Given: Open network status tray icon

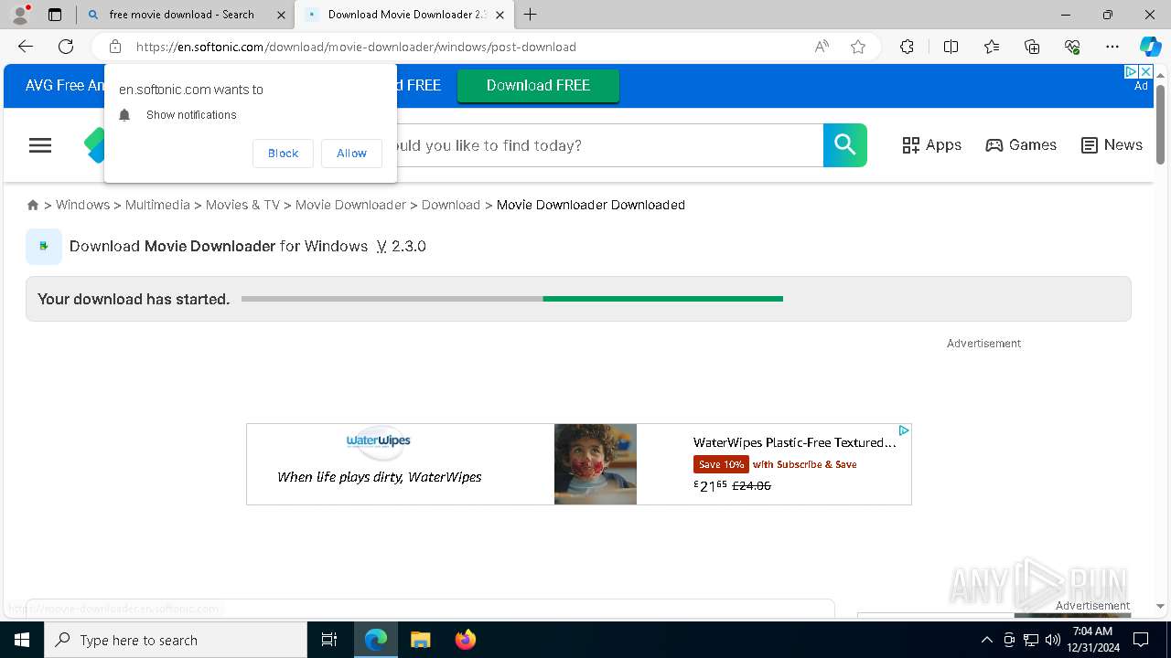Looking at the screenshot, I should click(1030, 640).
